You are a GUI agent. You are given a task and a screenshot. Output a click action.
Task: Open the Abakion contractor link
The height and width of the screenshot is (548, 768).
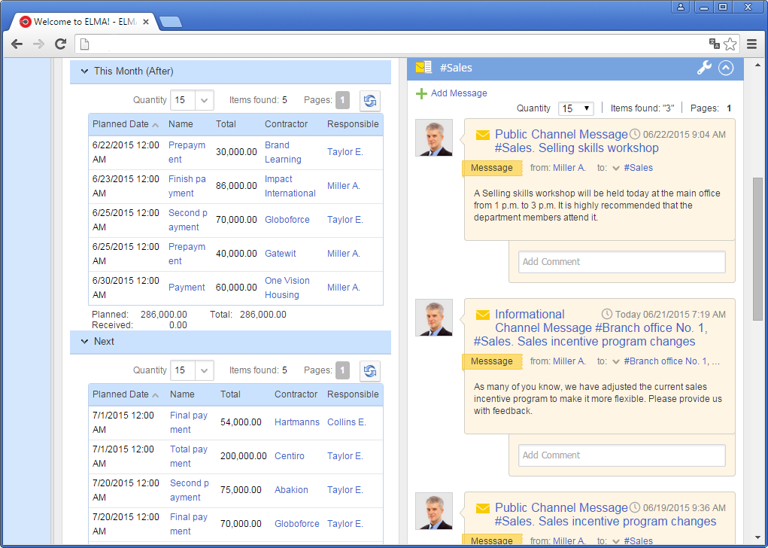(x=291, y=490)
